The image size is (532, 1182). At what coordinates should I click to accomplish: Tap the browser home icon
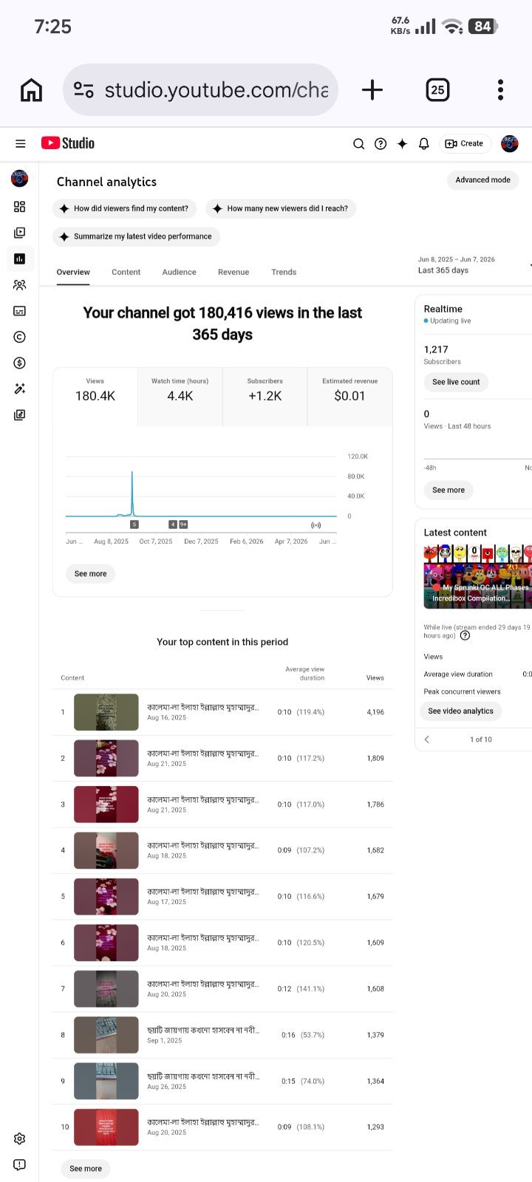pos(31,90)
